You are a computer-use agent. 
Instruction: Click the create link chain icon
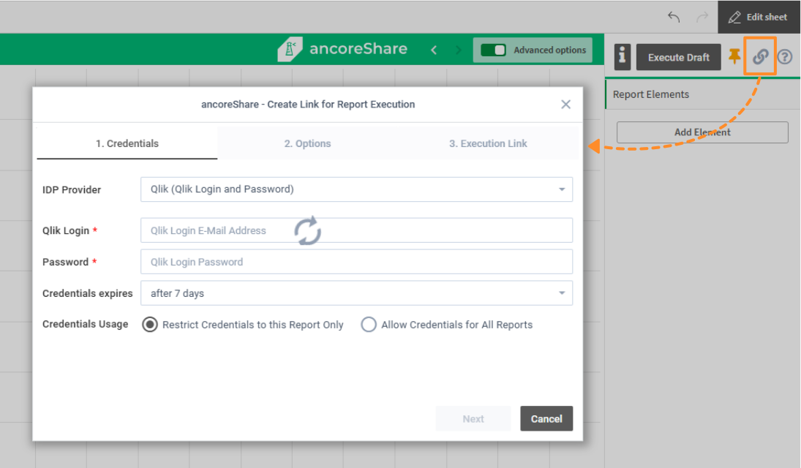(760, 56)
